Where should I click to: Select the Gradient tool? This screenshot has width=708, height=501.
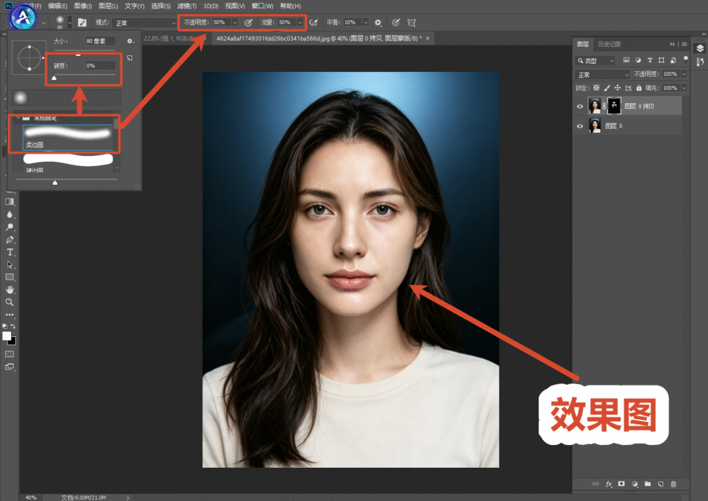click(10, 202)
